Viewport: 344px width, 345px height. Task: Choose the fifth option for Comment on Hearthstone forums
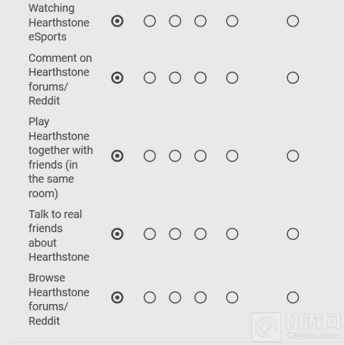[232, 78]
